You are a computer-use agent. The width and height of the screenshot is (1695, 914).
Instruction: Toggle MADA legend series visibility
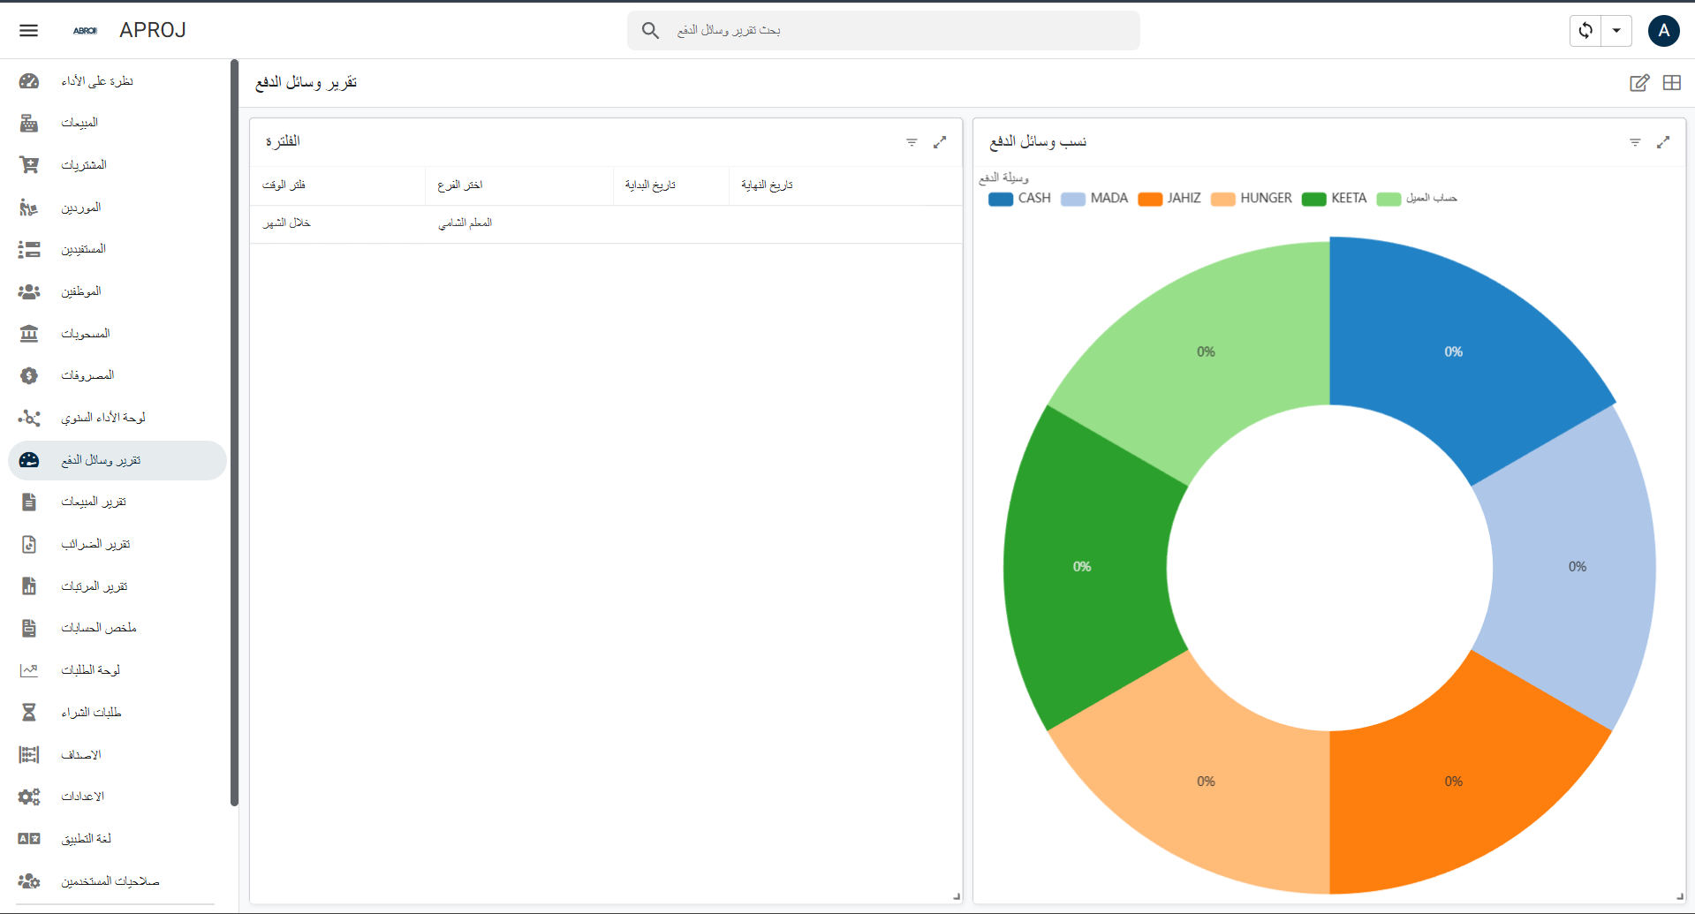pyautogui.click(x=1094, y=199)
